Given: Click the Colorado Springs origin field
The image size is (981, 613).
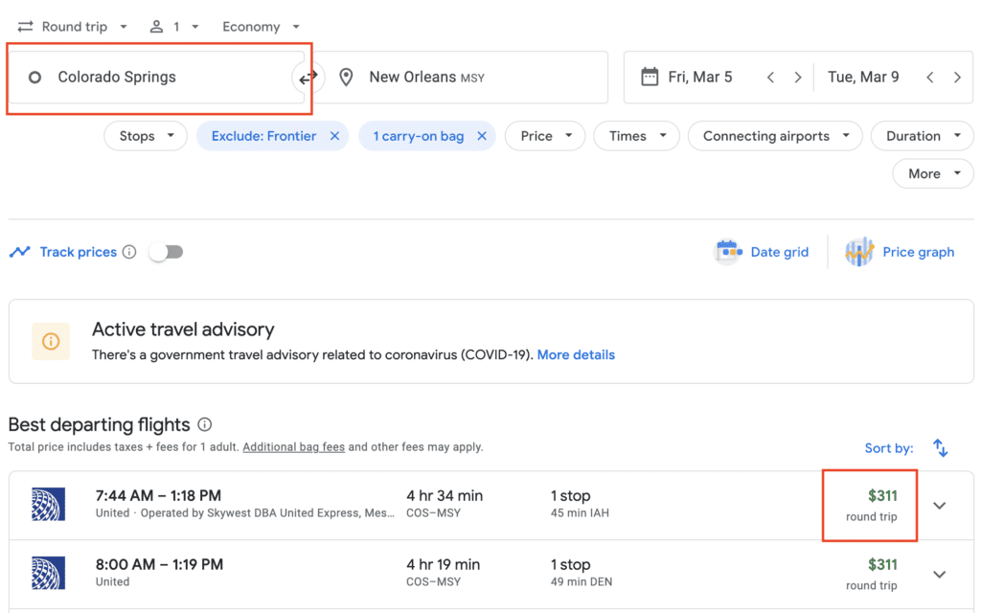Looking at the screenshot, I should [153, 78].
